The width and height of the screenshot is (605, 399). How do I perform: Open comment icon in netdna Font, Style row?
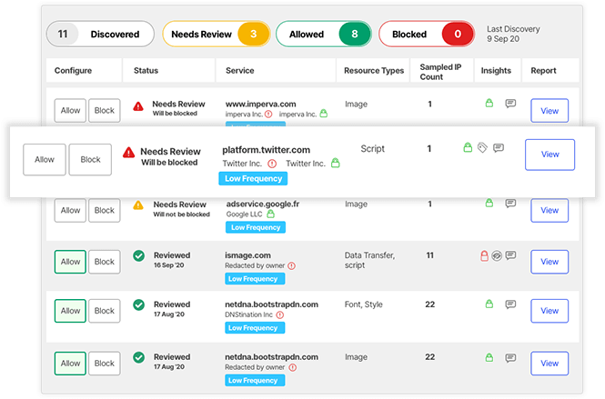coord(510,304)
